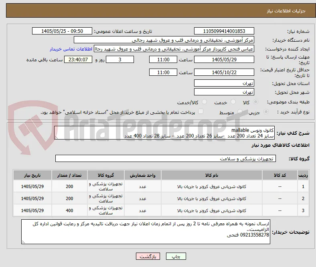
Task: Click unit عدد in row 2
Action: [142, 198]
